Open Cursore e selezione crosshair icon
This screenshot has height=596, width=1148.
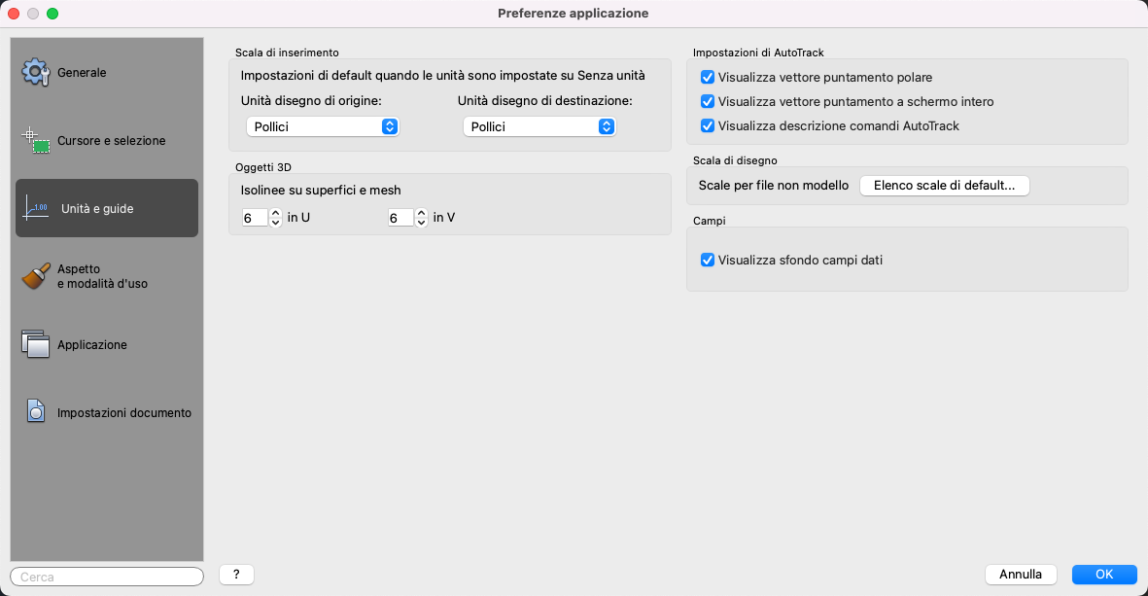(35, 141)
